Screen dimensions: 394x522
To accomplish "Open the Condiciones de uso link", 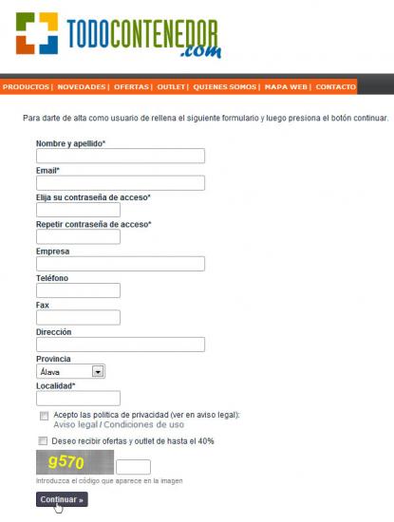I will 144,425.
